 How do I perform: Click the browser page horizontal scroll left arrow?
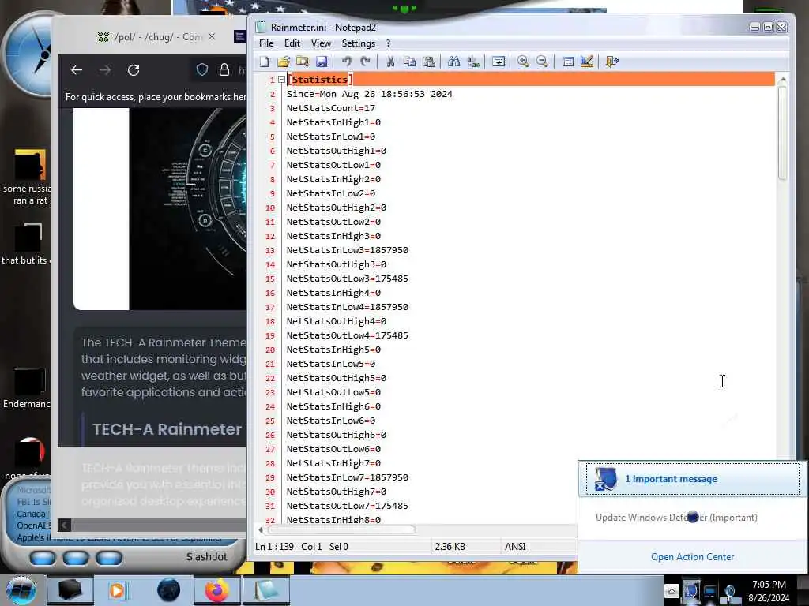65,525
